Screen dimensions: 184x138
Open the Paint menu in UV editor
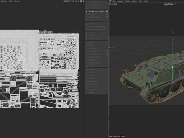tap(10, 1)
